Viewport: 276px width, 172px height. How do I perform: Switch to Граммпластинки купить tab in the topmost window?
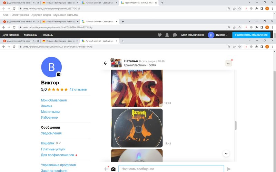(x=139, y=3)
